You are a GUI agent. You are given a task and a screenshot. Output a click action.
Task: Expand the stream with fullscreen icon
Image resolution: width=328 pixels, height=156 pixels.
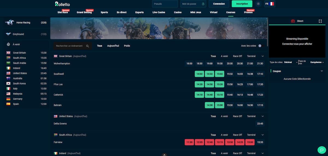(x=320, y=21)
